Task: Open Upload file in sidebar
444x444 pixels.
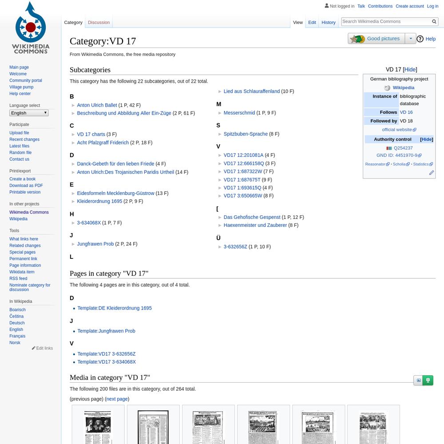Action: click(19, 133)
